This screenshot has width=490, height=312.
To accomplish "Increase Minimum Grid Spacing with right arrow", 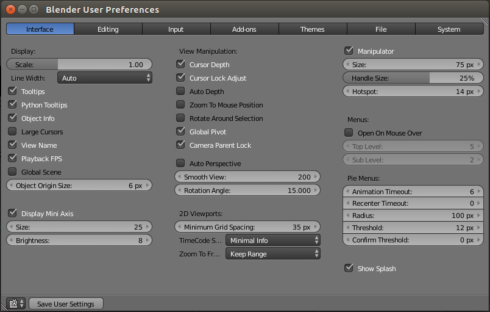I will (315, 227).
